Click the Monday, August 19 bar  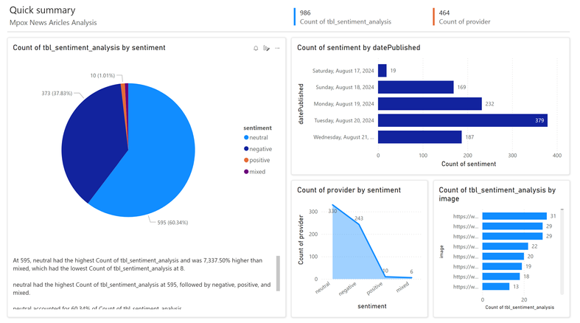tap(430, 104)
